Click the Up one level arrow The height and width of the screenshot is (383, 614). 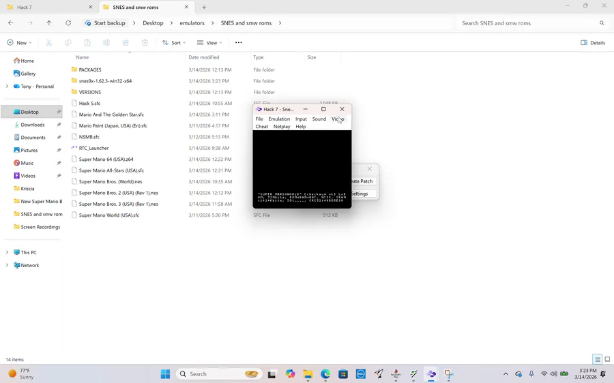49,23
